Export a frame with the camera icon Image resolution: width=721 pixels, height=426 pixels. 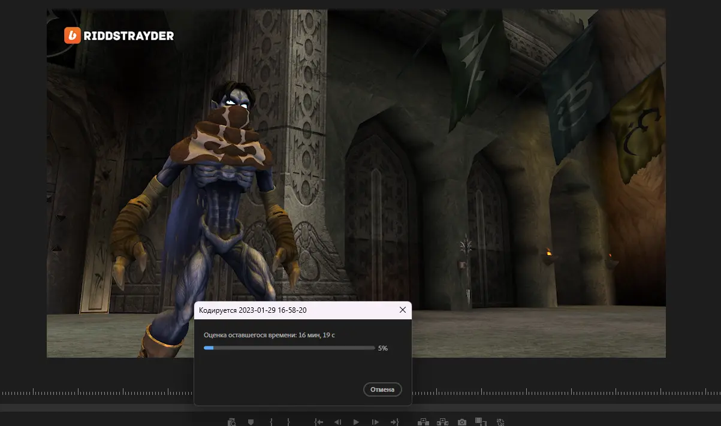(462, 422)
